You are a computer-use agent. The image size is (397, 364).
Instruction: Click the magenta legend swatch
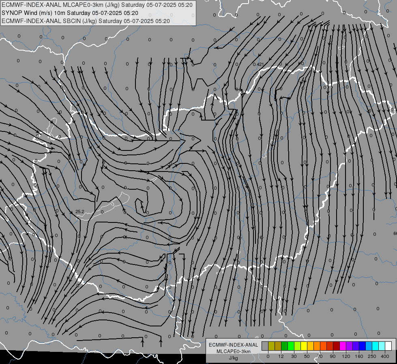343,346
